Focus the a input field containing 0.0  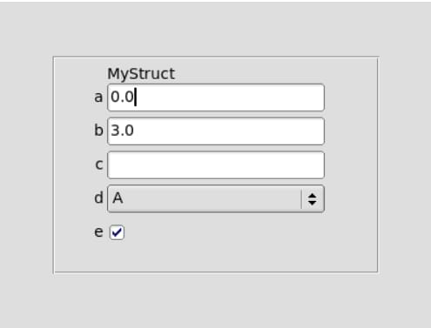coord(216,97)
